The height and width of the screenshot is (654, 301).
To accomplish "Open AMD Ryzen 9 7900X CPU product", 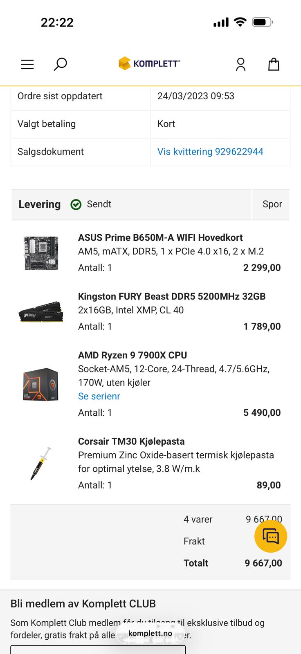I will click(x=133, y=355).
